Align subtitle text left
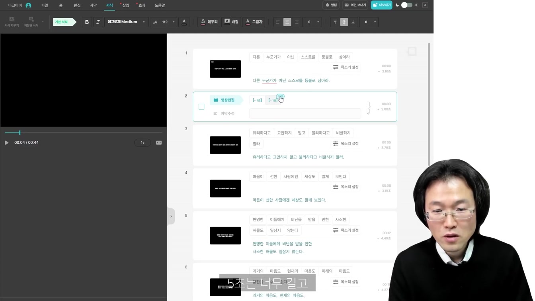535x301 pixels. 278,22
